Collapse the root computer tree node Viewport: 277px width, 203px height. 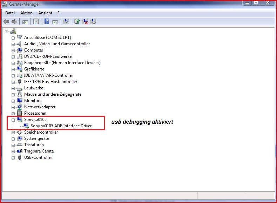pyautogui.click(x=7, y=32)
